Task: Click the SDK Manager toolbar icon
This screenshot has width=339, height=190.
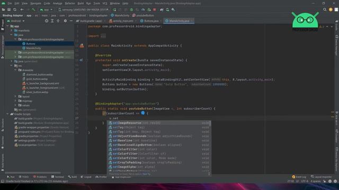Action: (x=173, y=9)
